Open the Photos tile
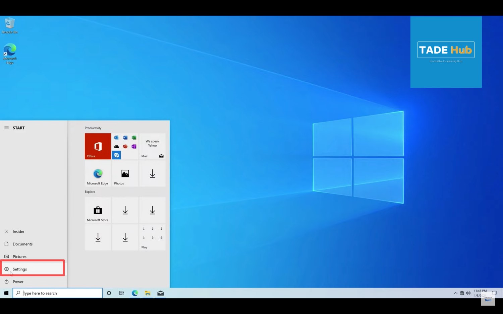503x314 pixels. click(125, 173)
